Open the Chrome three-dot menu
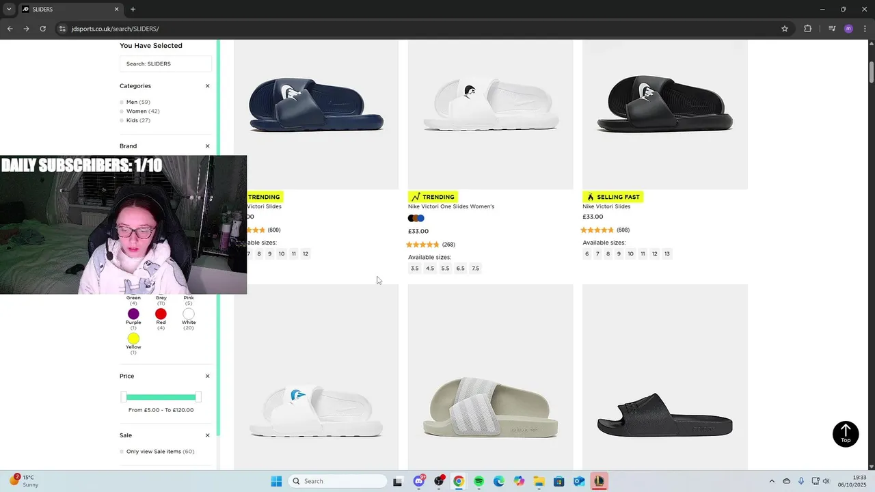Screen dimensions: 875x492 865,29
